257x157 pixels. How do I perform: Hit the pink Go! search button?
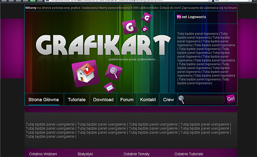231,99
